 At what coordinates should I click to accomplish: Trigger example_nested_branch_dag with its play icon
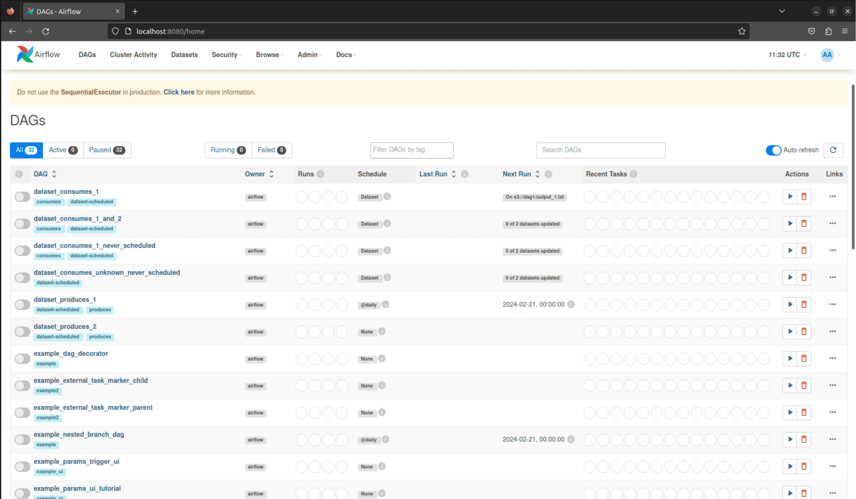[790, 439]
